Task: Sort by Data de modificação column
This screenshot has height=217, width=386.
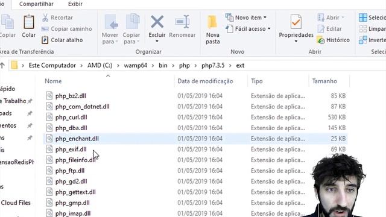Action: pos(205,81)
